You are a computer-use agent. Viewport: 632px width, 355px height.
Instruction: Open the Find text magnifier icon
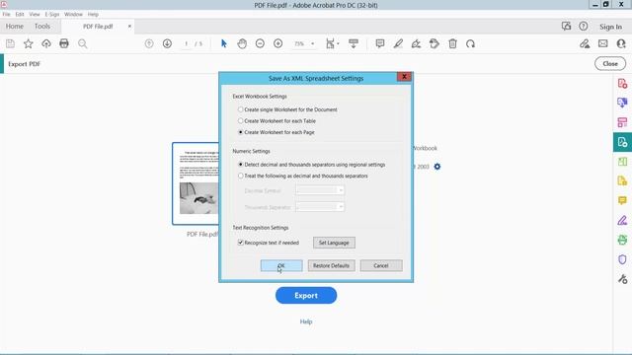(83, 43)
